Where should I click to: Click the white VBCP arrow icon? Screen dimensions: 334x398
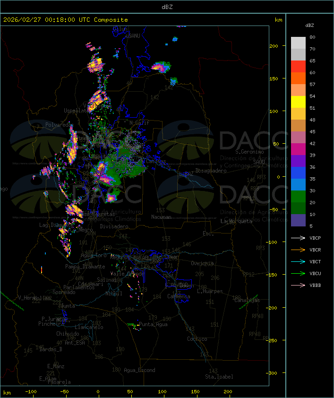tap(298, 238)
